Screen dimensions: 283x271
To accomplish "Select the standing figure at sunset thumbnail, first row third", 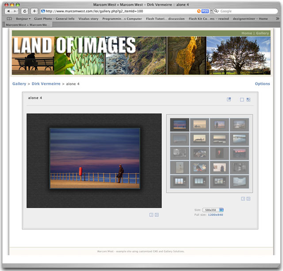I will pos(219,125).
